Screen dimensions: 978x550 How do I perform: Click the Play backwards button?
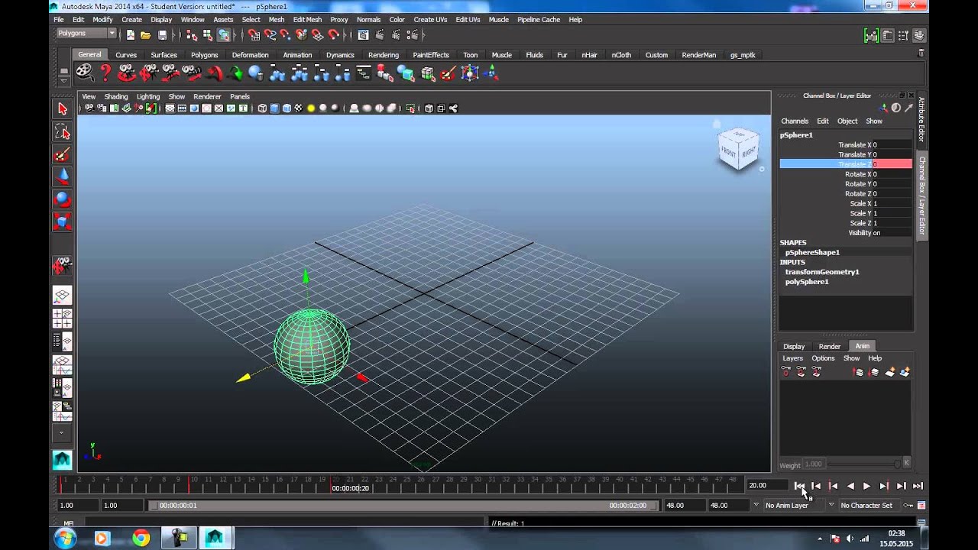tap(850, 486)
